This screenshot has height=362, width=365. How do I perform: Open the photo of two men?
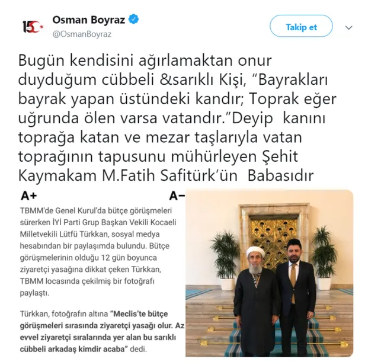tap(270, 273)
